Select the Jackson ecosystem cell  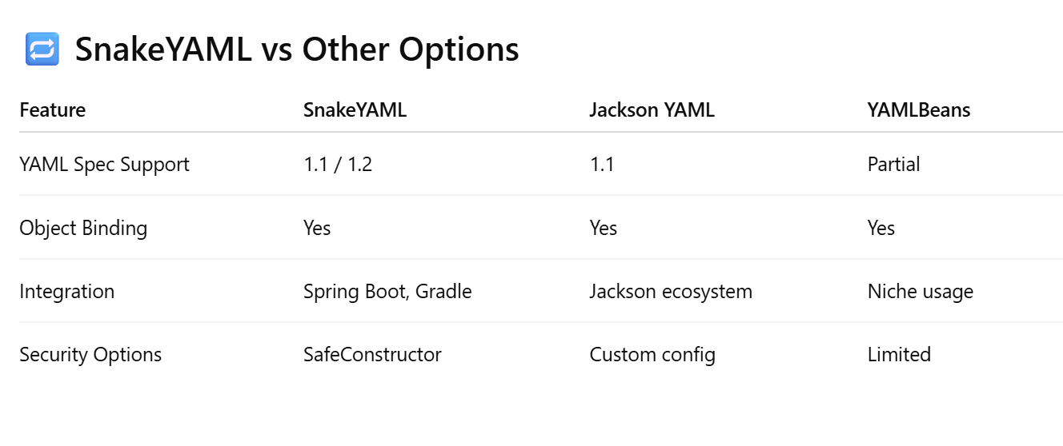click(671, 292)
